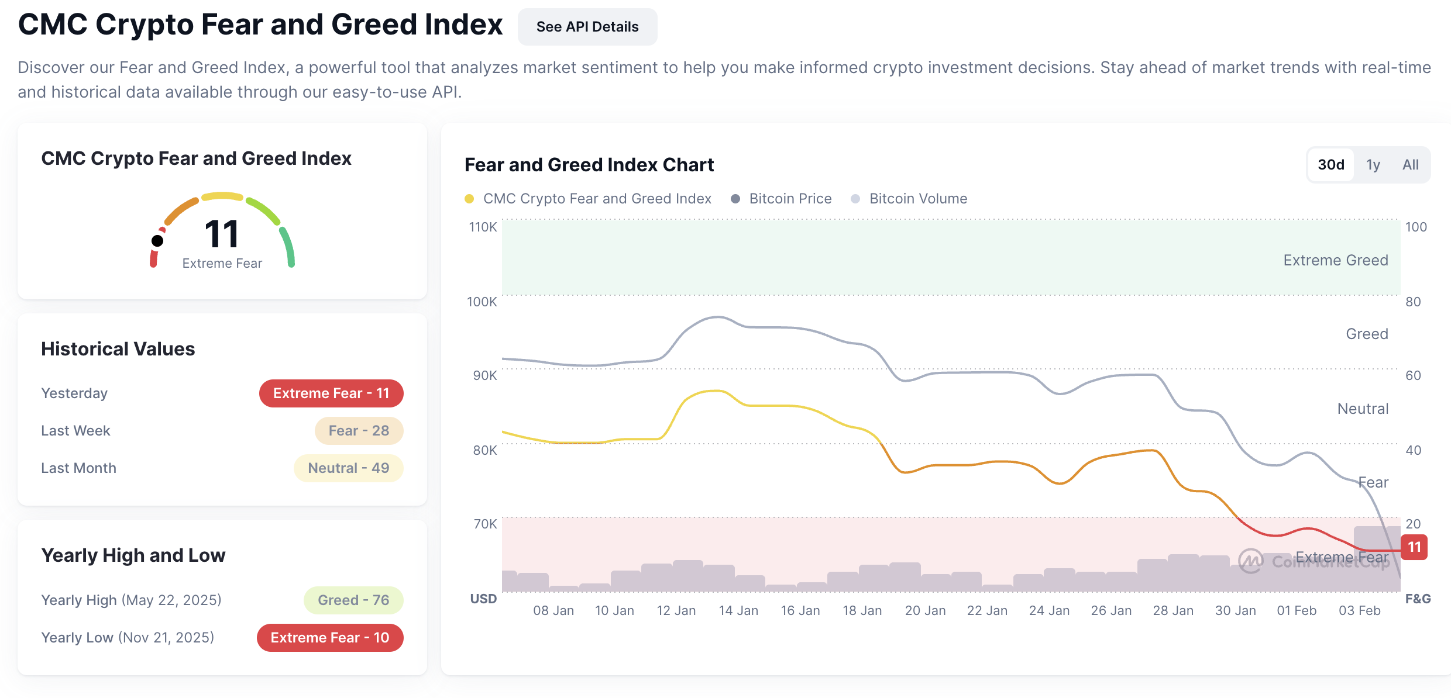Select the All time range
Screen dimensions: 1451x698
(x=1410, y=165)
